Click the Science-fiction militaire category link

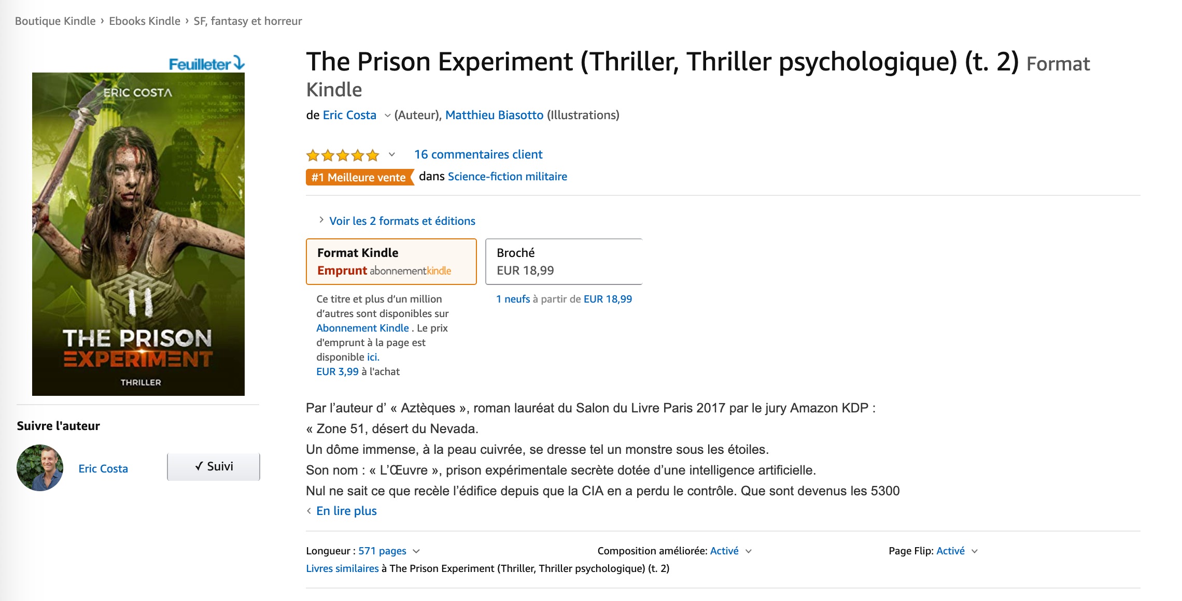(x=507, y=177)
